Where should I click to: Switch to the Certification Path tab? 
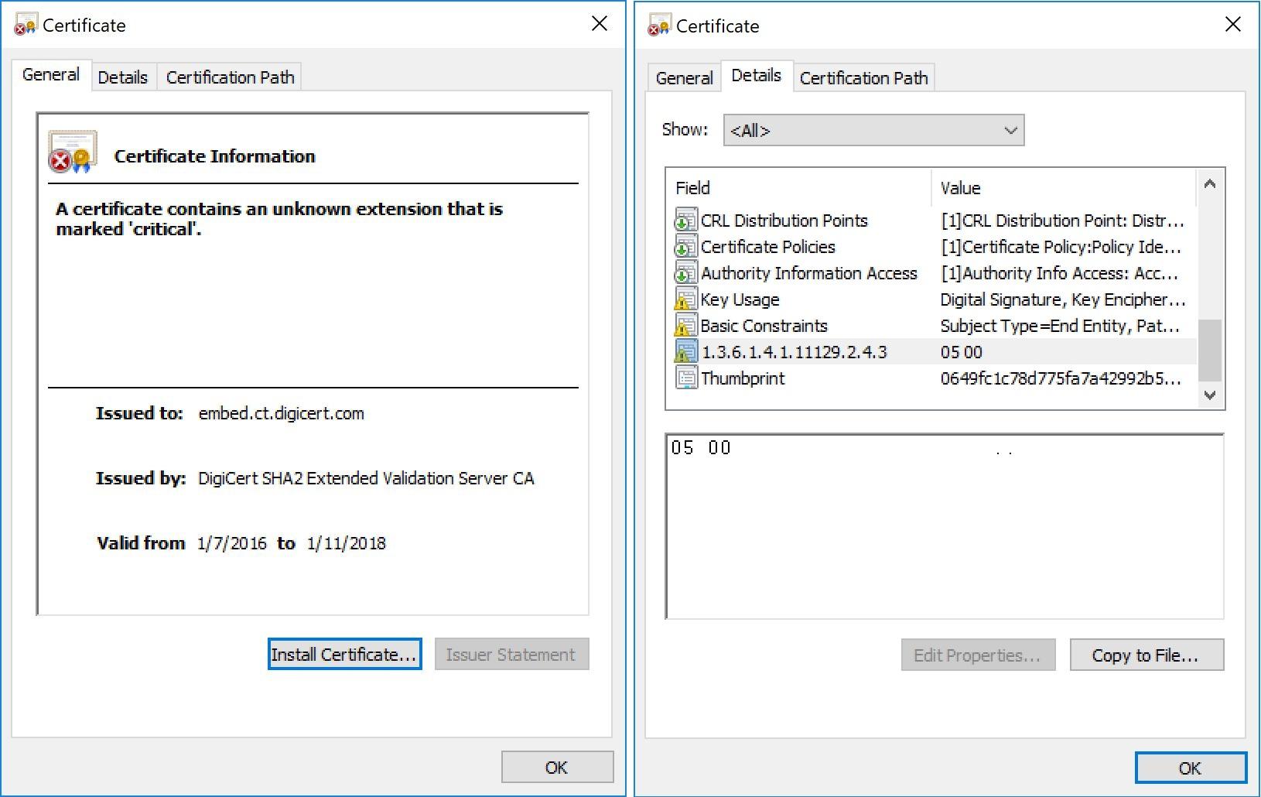point(863,77)
